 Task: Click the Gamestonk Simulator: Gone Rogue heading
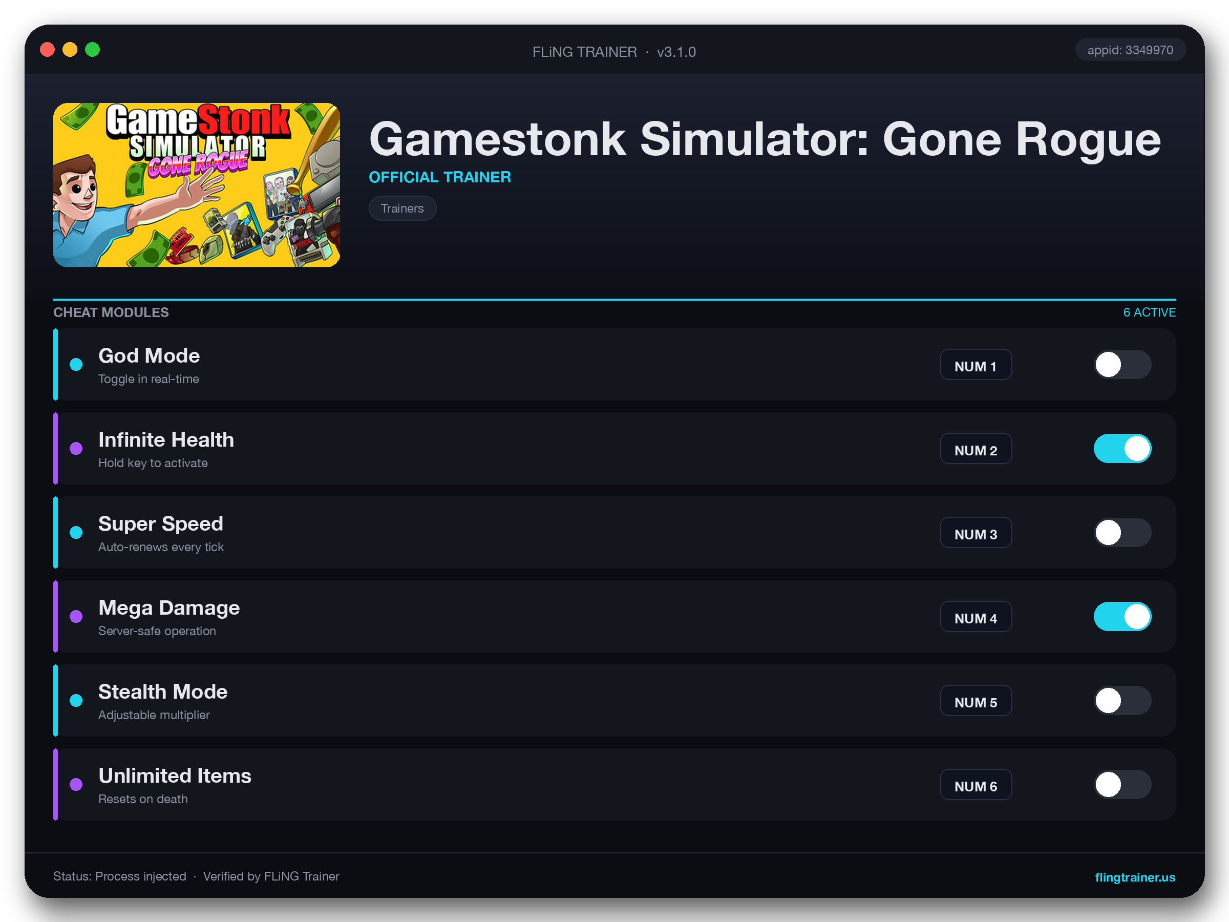pyautogui.click(x=765, y=139)
